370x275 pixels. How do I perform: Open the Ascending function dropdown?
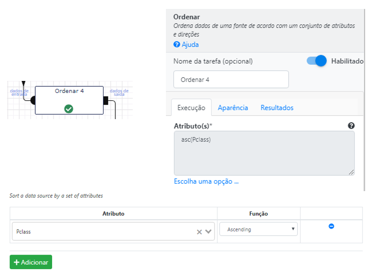point(259,229)
